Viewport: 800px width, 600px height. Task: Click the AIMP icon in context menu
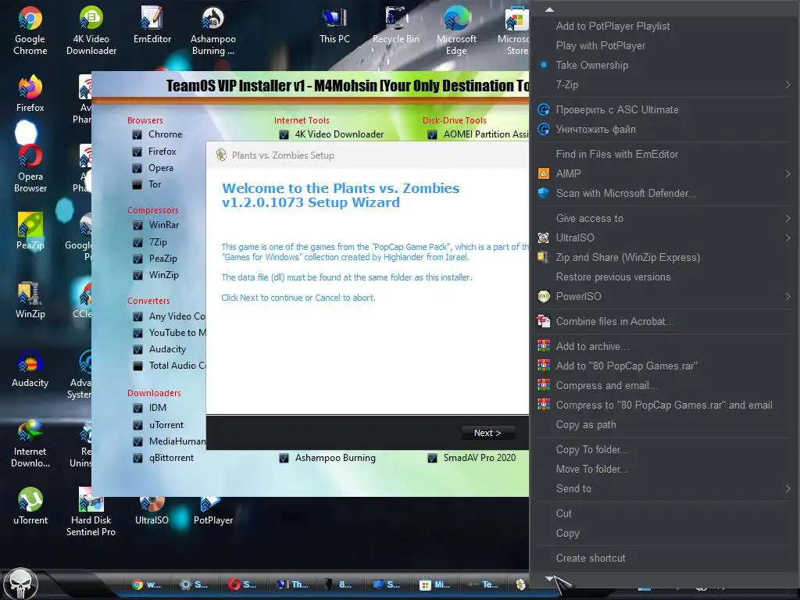pyautogui.click(x=544, y=173)
